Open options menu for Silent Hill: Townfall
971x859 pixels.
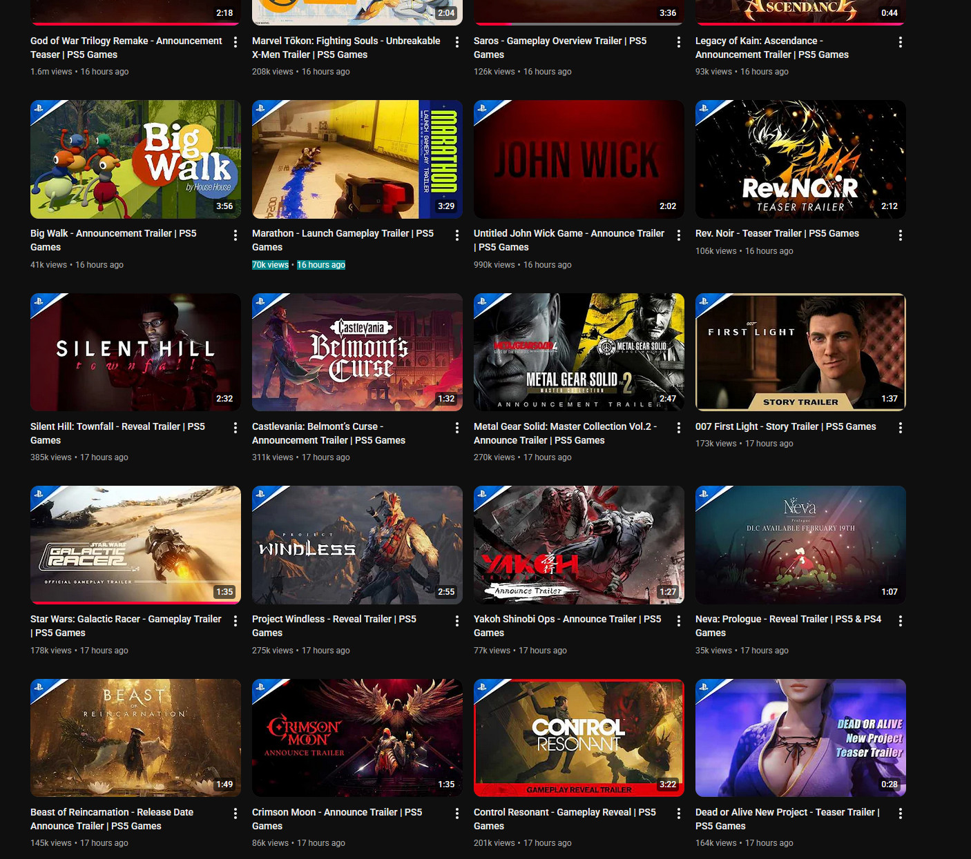click(x=235, y=428)
